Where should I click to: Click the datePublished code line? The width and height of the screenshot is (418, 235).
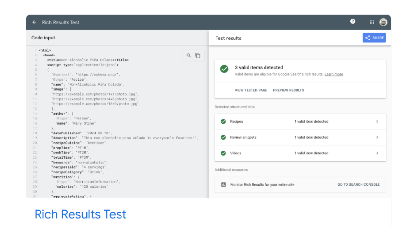(x=81, y=133)
